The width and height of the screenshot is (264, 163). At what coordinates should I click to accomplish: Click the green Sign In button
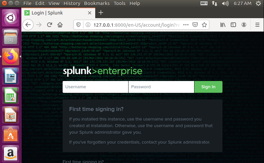click(x=208, y=87)
